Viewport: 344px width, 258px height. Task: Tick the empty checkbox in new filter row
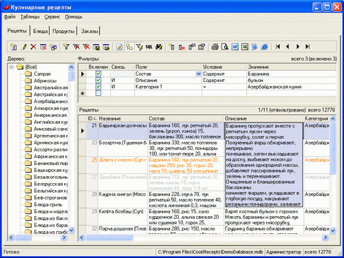(x=98, y=93)
